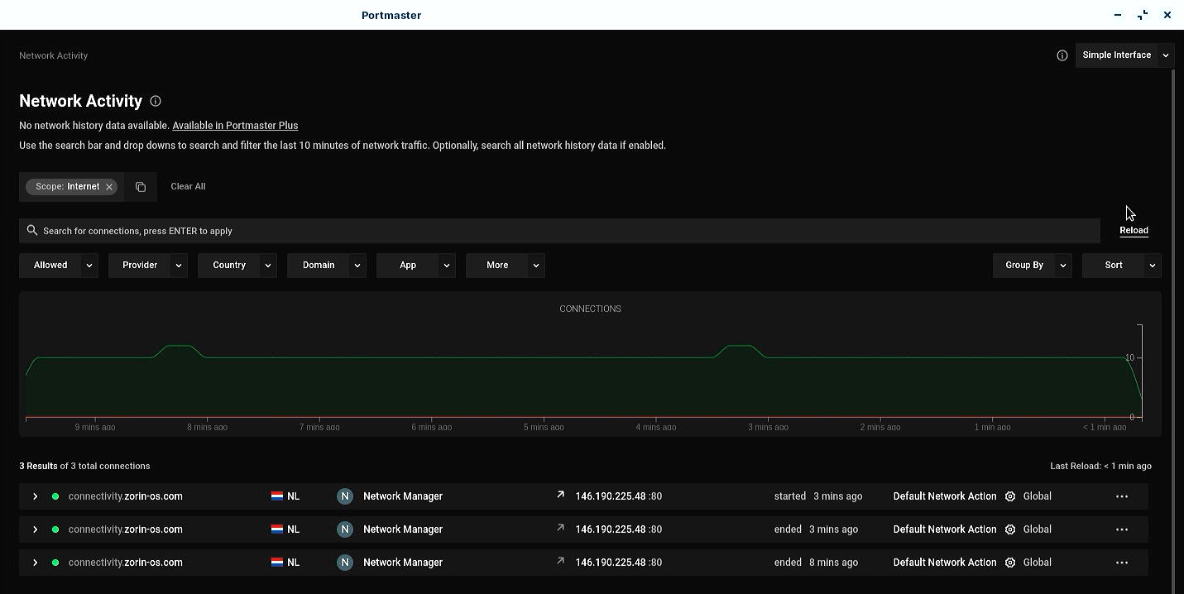
Task: Click the info icon next to Simple Interface
Action: click(x=1062, y=55)
